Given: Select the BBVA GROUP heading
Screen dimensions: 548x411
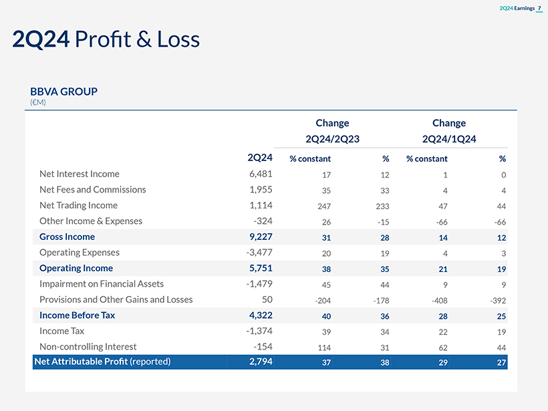Looking at the screenshot, I should click(x=63, y=92).
